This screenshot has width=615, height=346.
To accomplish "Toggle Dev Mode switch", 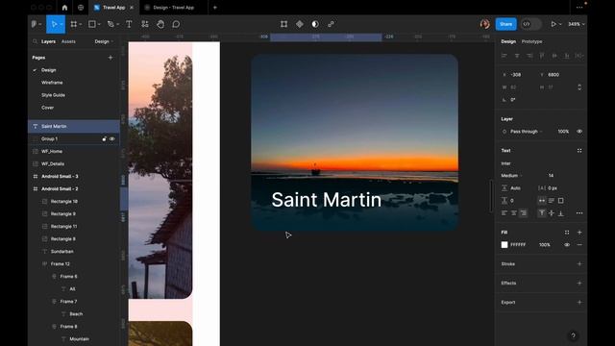I will tap(530, 24).
